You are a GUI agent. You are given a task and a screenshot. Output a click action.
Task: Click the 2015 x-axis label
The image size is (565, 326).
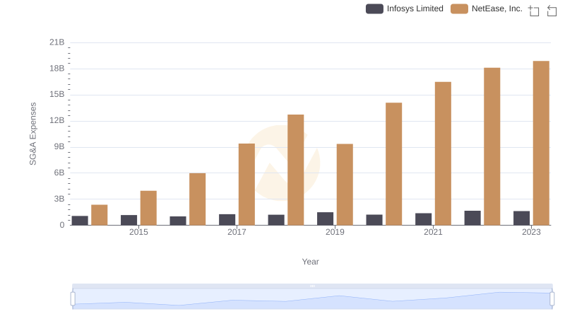click(x=138, y=232)
